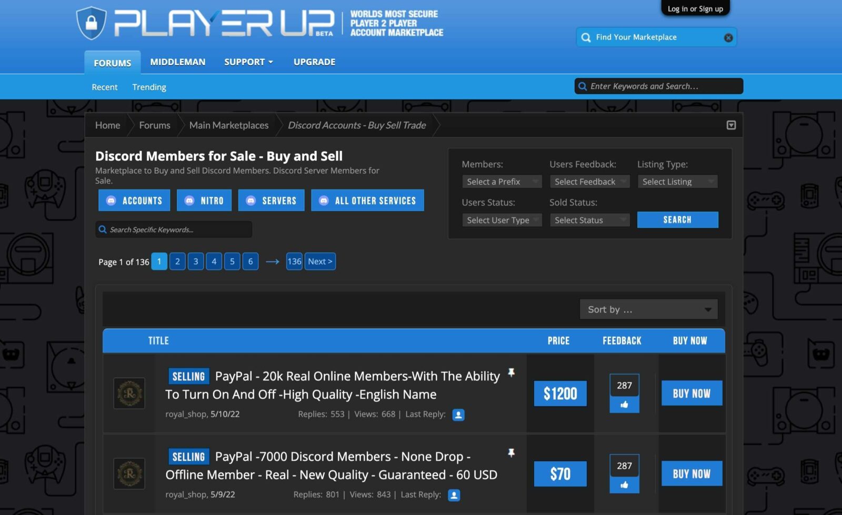
Task: Click the pin icon on 7000 Members listing
Action: [511, 453]
